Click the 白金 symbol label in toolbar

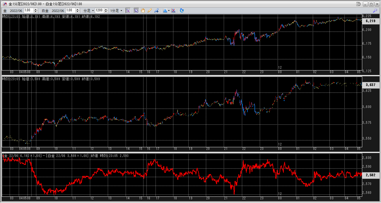click(45, 11)
